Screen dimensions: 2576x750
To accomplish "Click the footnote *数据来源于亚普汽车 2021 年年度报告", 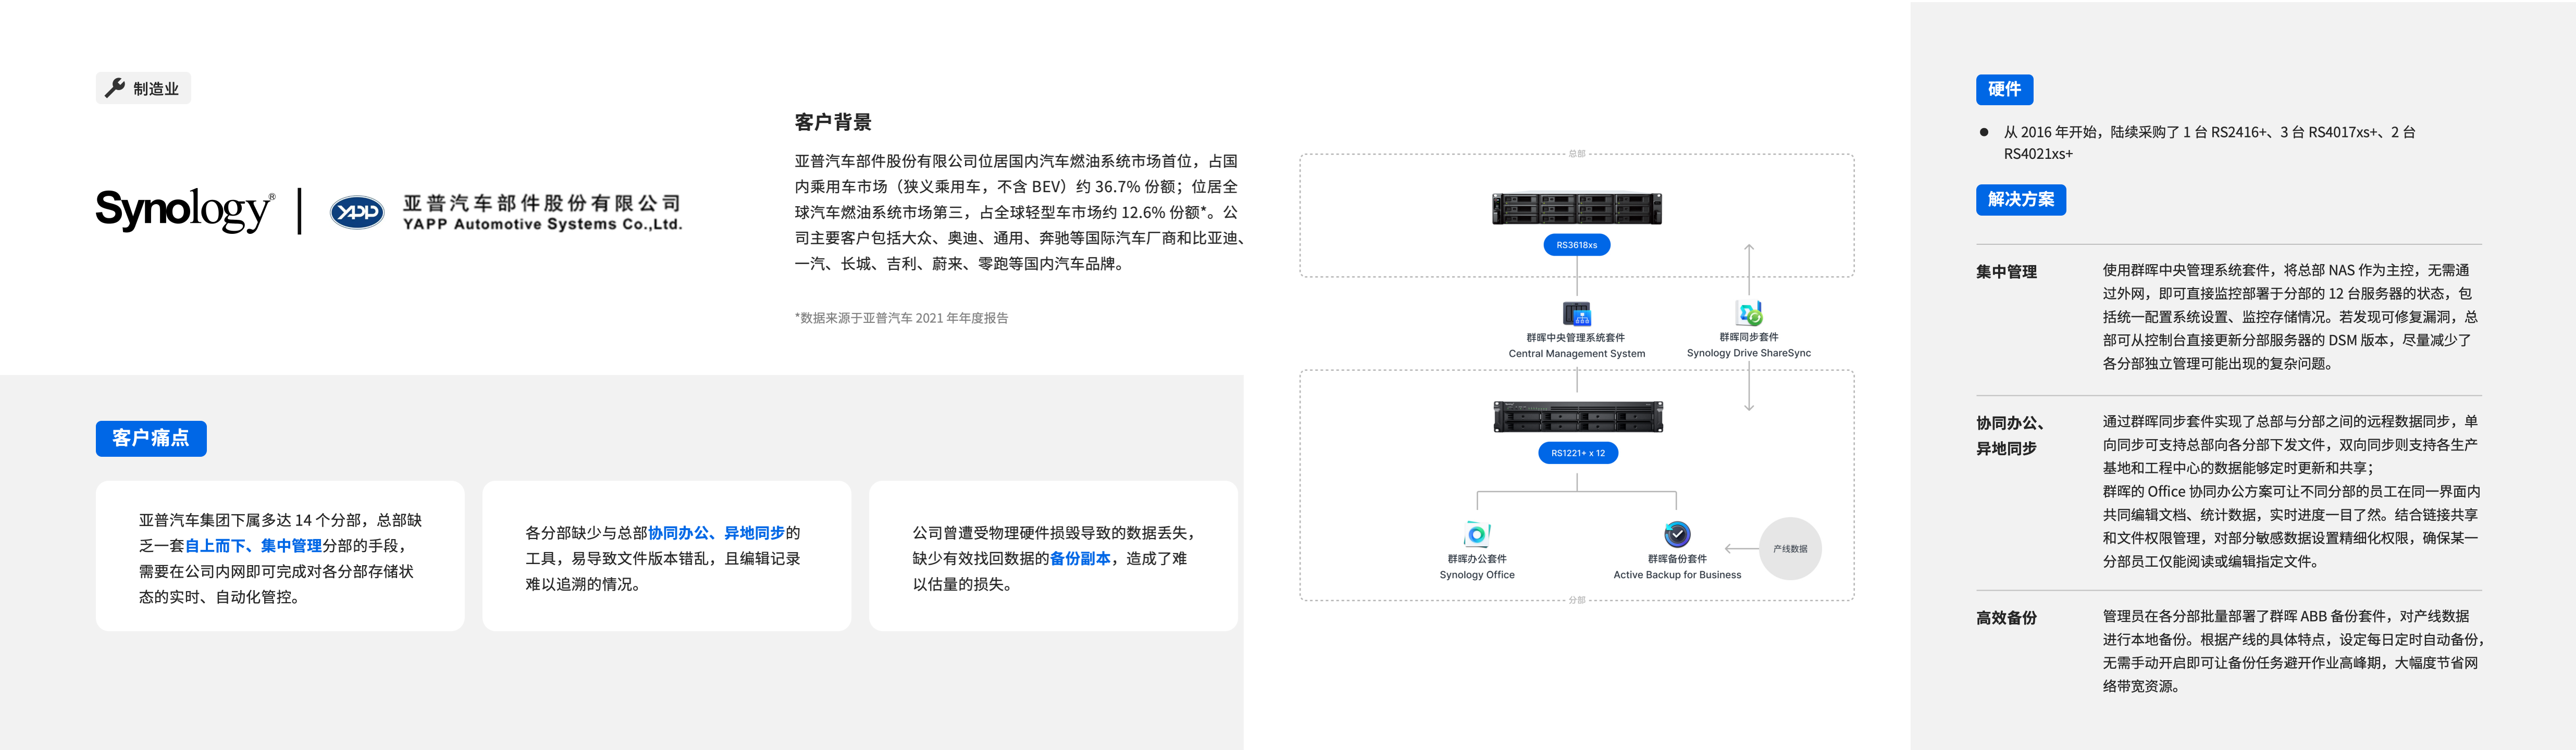I will tap(901, 318).
